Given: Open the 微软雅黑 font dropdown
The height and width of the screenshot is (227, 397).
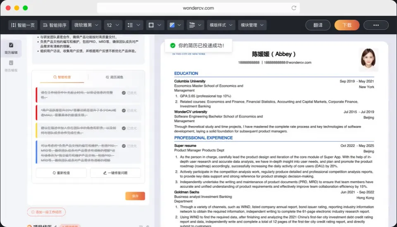Looking at the screenshot, I should coord(86,25).
